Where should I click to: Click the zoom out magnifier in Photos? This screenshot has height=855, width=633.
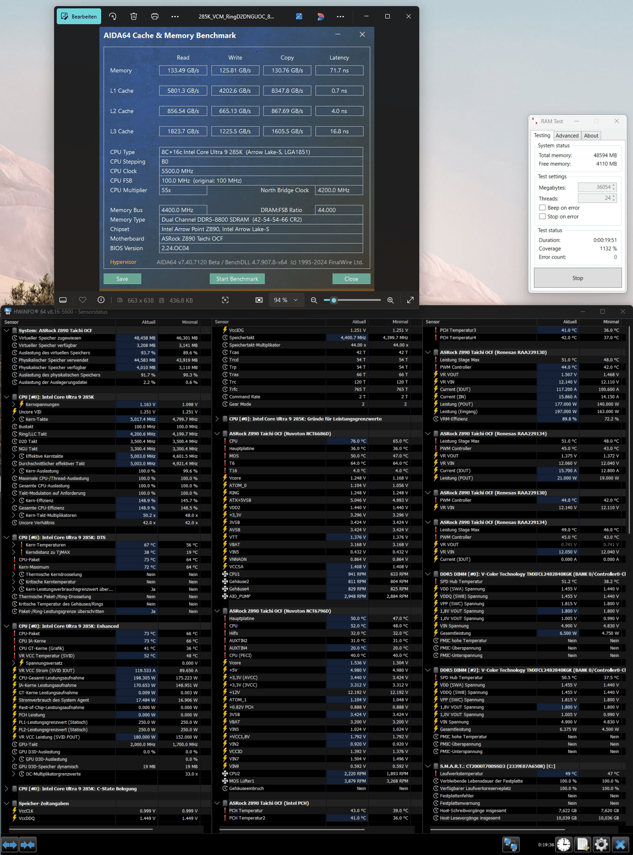coord(314,300)
